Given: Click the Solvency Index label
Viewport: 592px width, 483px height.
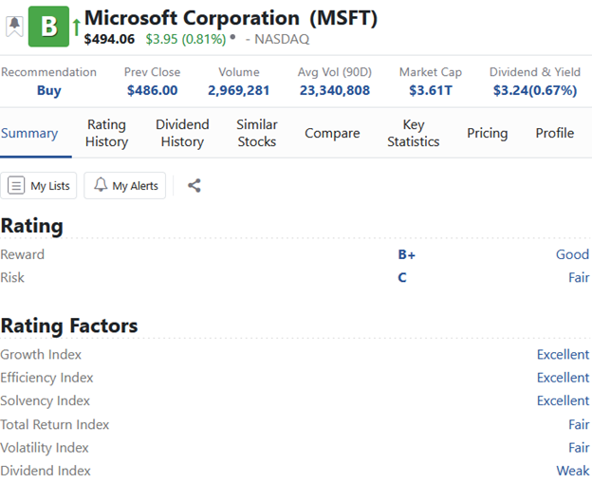Looking at the screenshot, I should (x=46, y=401).
